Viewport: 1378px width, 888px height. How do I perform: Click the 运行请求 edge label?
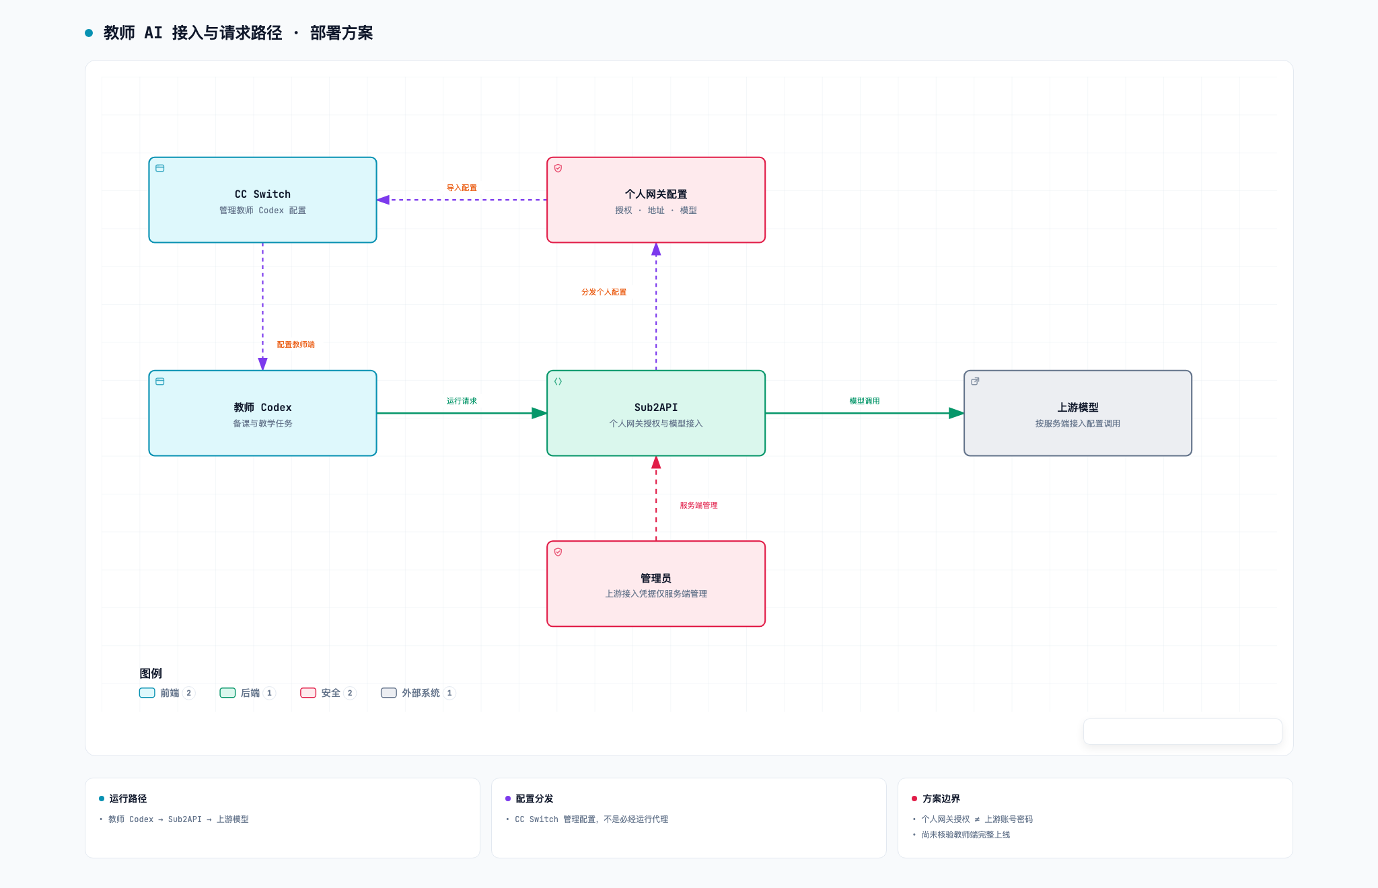coord(462,401)
